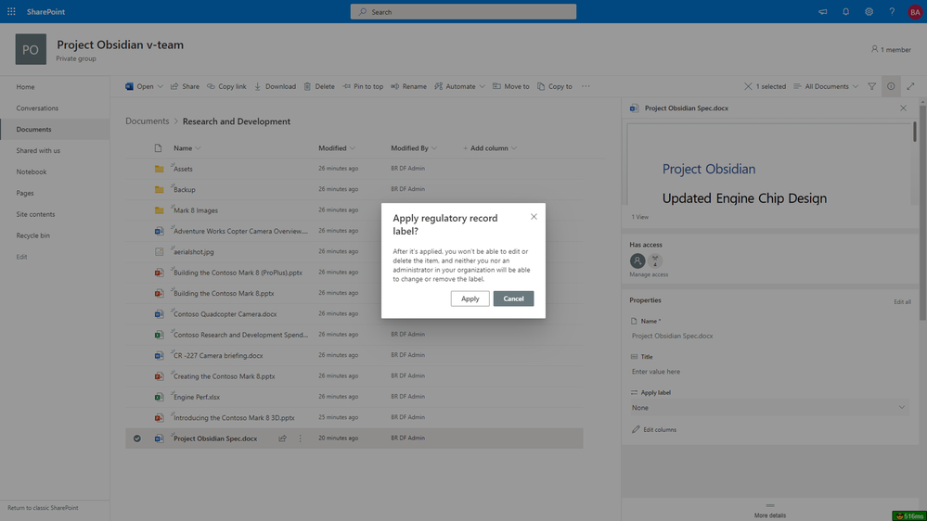Open Notebook in left navigation
927x521 pixels.
32,172
